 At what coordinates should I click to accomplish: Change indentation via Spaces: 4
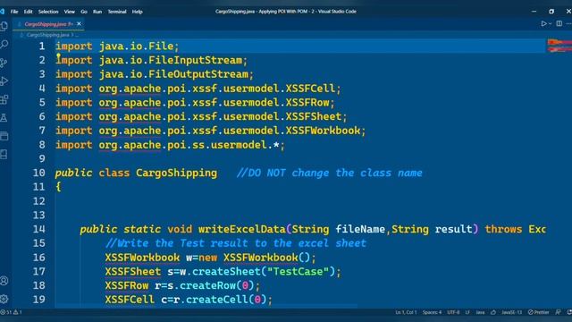click(432, 312)
